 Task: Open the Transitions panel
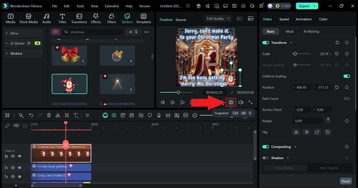point(79,18)
